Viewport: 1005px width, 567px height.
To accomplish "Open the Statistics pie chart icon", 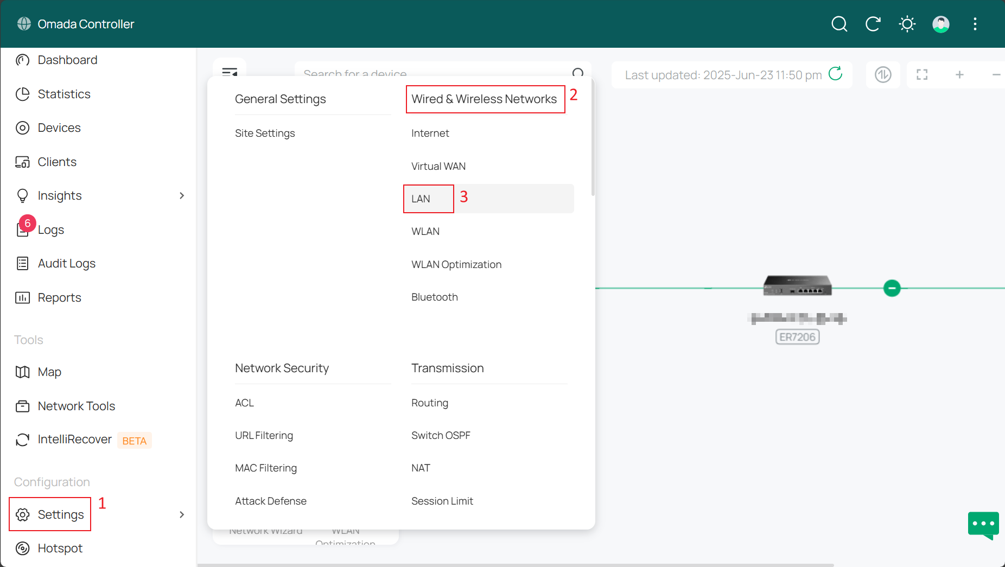I will 22,94.
